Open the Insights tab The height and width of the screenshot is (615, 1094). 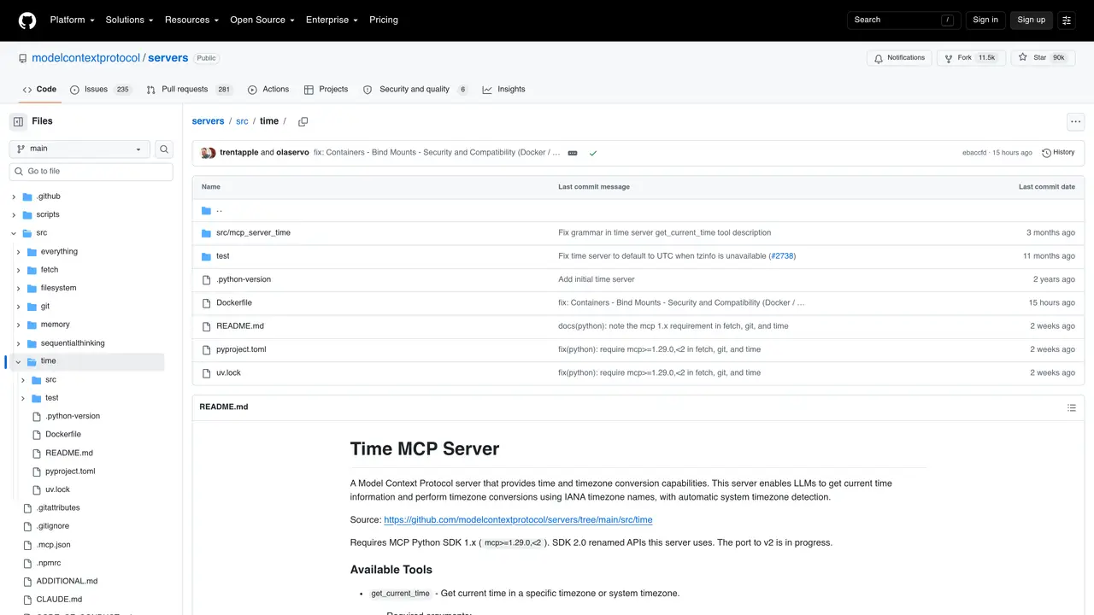(503, 90)
